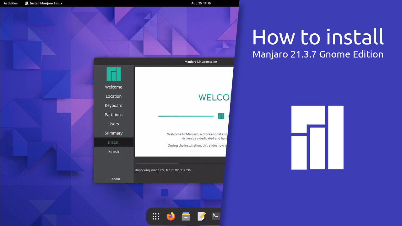Select the highlighted Install step
Viewport: 402px width, 226px height.
click(x=114, y=142)
